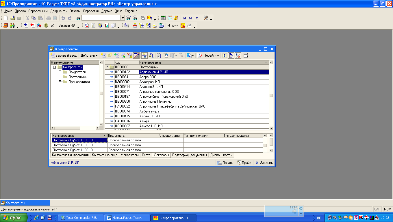Expand the Производитель tree node
This screenshot has width=393, height=222.
[x=60, y=82]
